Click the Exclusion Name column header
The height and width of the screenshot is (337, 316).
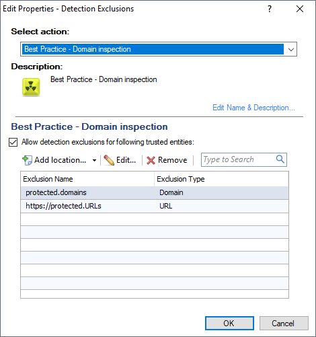(87, 179)
